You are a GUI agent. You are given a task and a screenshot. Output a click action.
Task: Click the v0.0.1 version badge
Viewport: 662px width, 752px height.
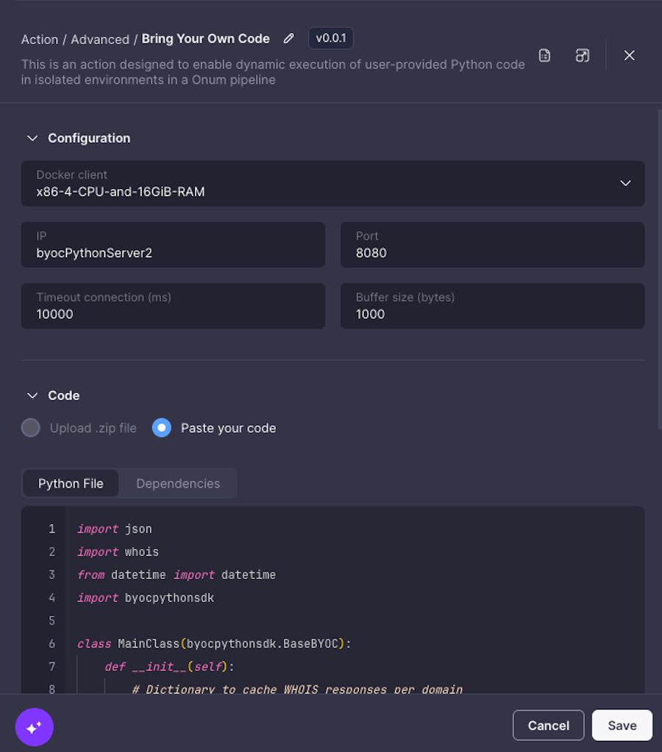pos(331,38)
